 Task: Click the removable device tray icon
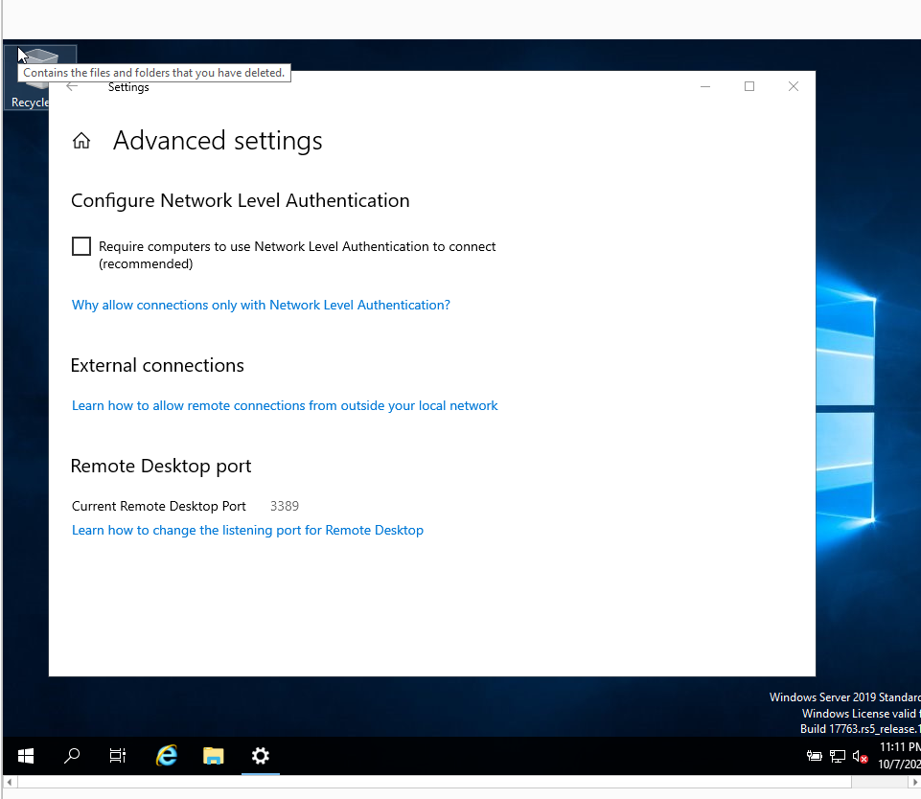pos(814,756)
